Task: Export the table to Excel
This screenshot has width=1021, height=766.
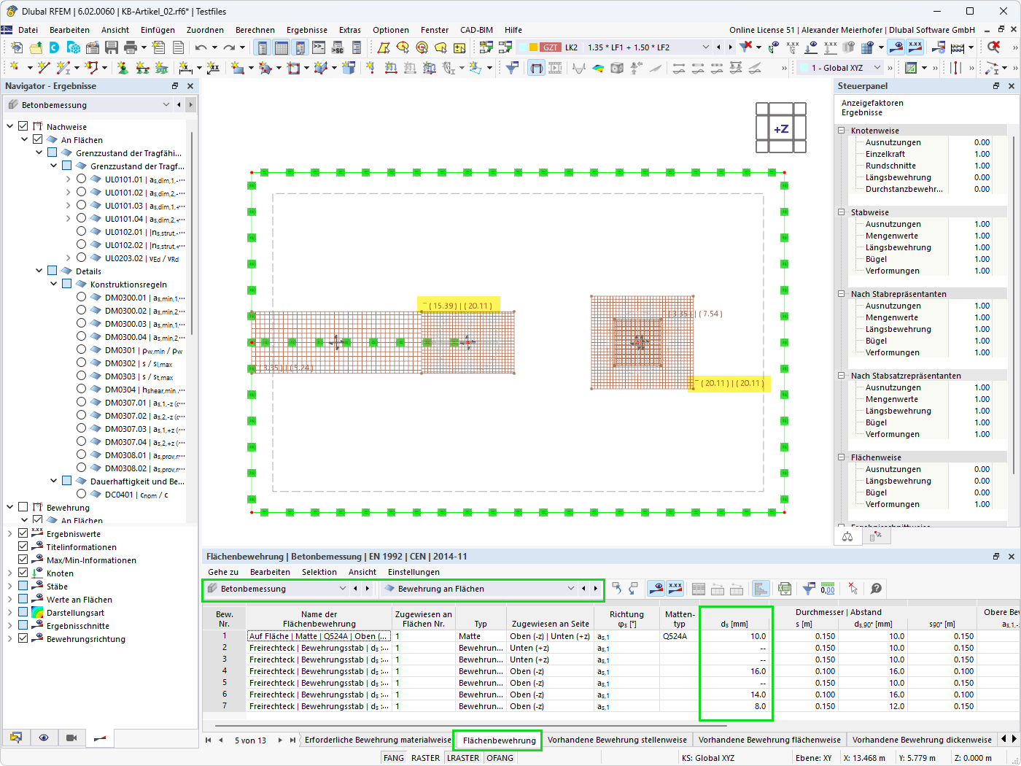Action: pos(785,589)
